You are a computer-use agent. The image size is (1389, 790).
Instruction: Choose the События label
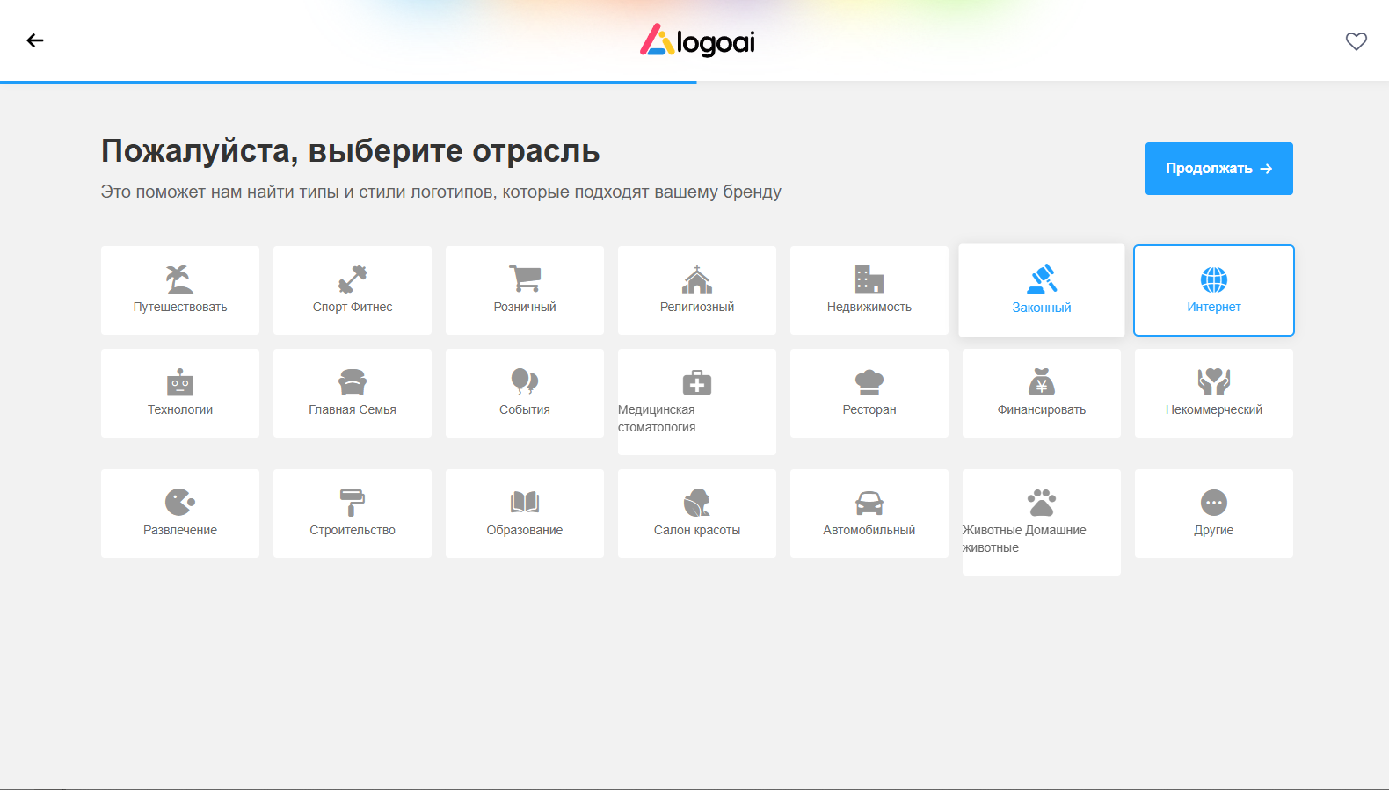tap(525, 409)
